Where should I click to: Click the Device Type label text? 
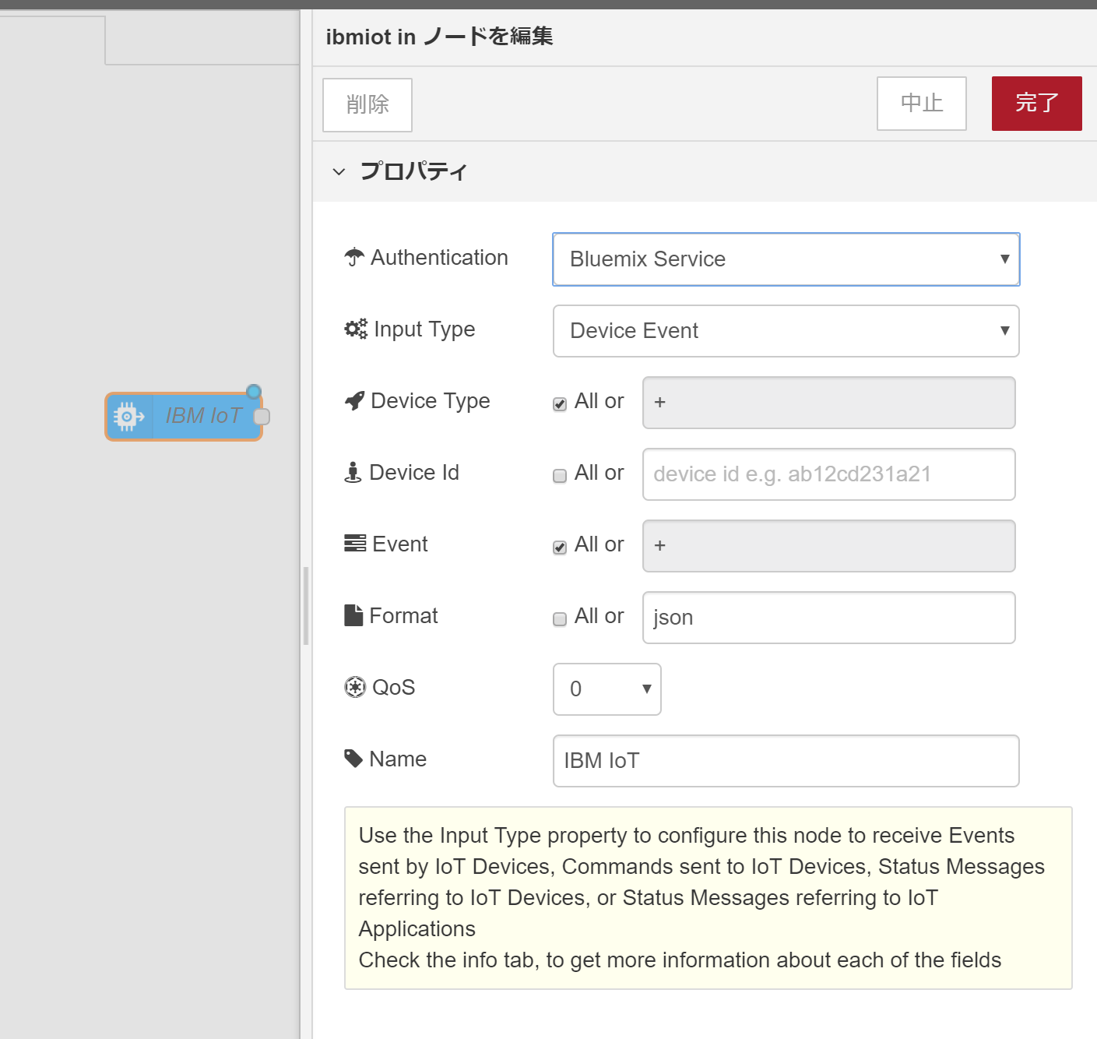[431, 401]
